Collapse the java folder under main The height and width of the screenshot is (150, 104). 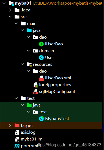click(x=22, y=30)
